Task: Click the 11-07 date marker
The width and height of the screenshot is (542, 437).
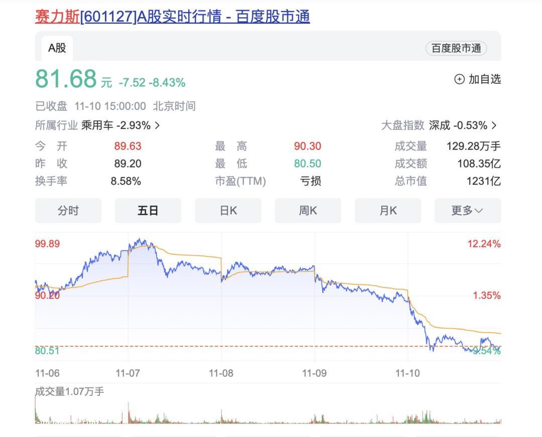Action: click(128, 373)
